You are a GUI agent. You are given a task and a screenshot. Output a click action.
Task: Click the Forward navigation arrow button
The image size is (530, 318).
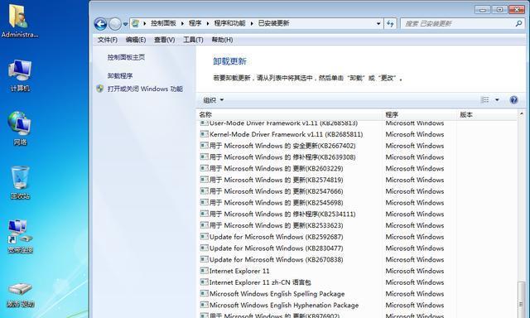click(x=115, y=24)
